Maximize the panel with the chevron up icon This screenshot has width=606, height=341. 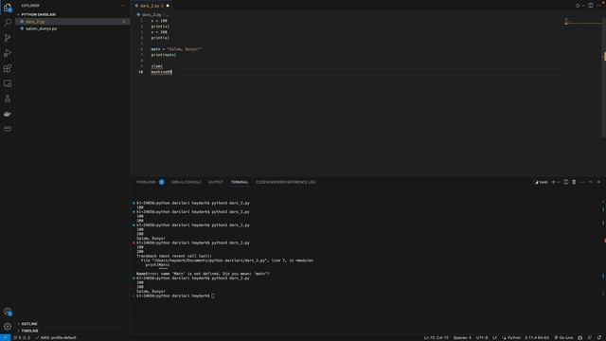590,182
